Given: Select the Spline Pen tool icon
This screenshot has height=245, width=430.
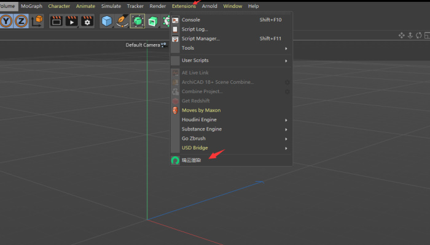Looking at the screenshot, I should click(x=122, y=21).
